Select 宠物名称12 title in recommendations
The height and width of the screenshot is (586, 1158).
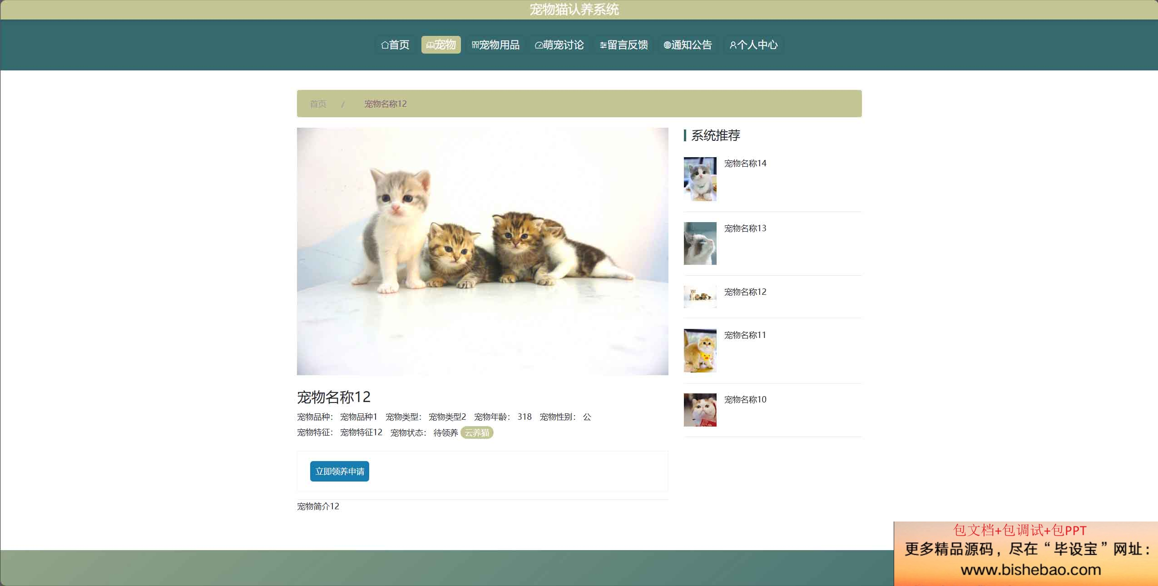pos(745,292)
